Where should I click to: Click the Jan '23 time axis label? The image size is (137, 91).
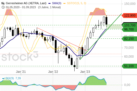coord(85,72)
